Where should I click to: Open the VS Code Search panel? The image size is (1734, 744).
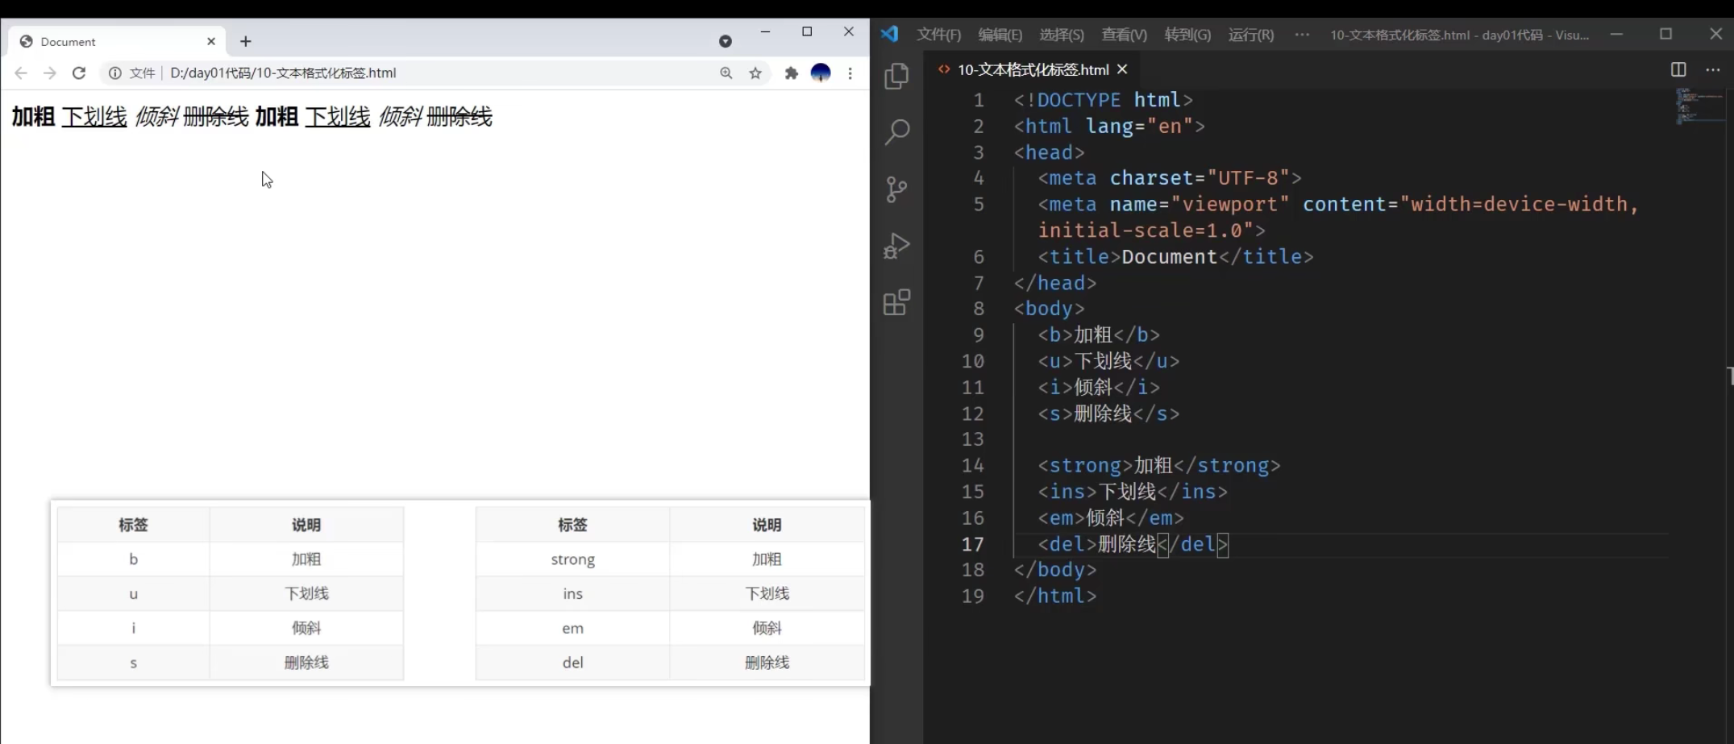click(896, 132)
